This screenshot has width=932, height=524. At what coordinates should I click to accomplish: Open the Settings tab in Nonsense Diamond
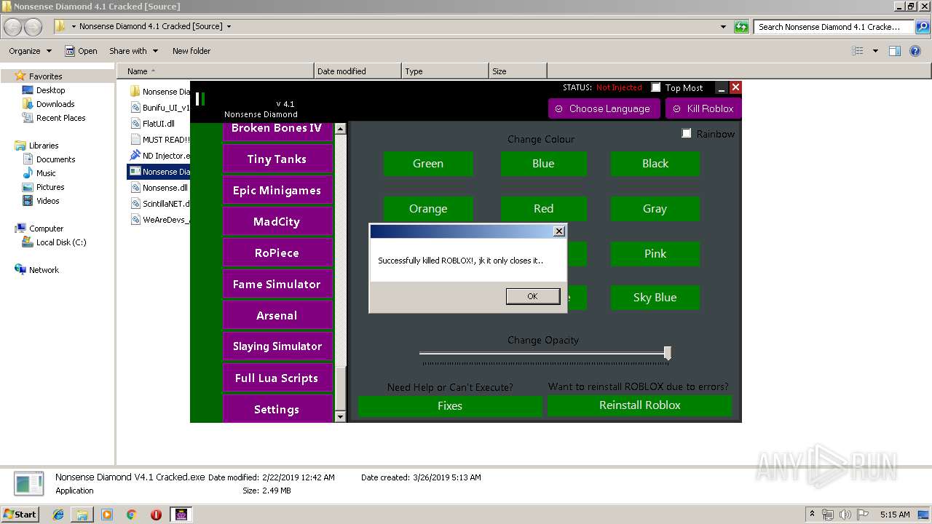pyautogui.click(x=277, y=409)
